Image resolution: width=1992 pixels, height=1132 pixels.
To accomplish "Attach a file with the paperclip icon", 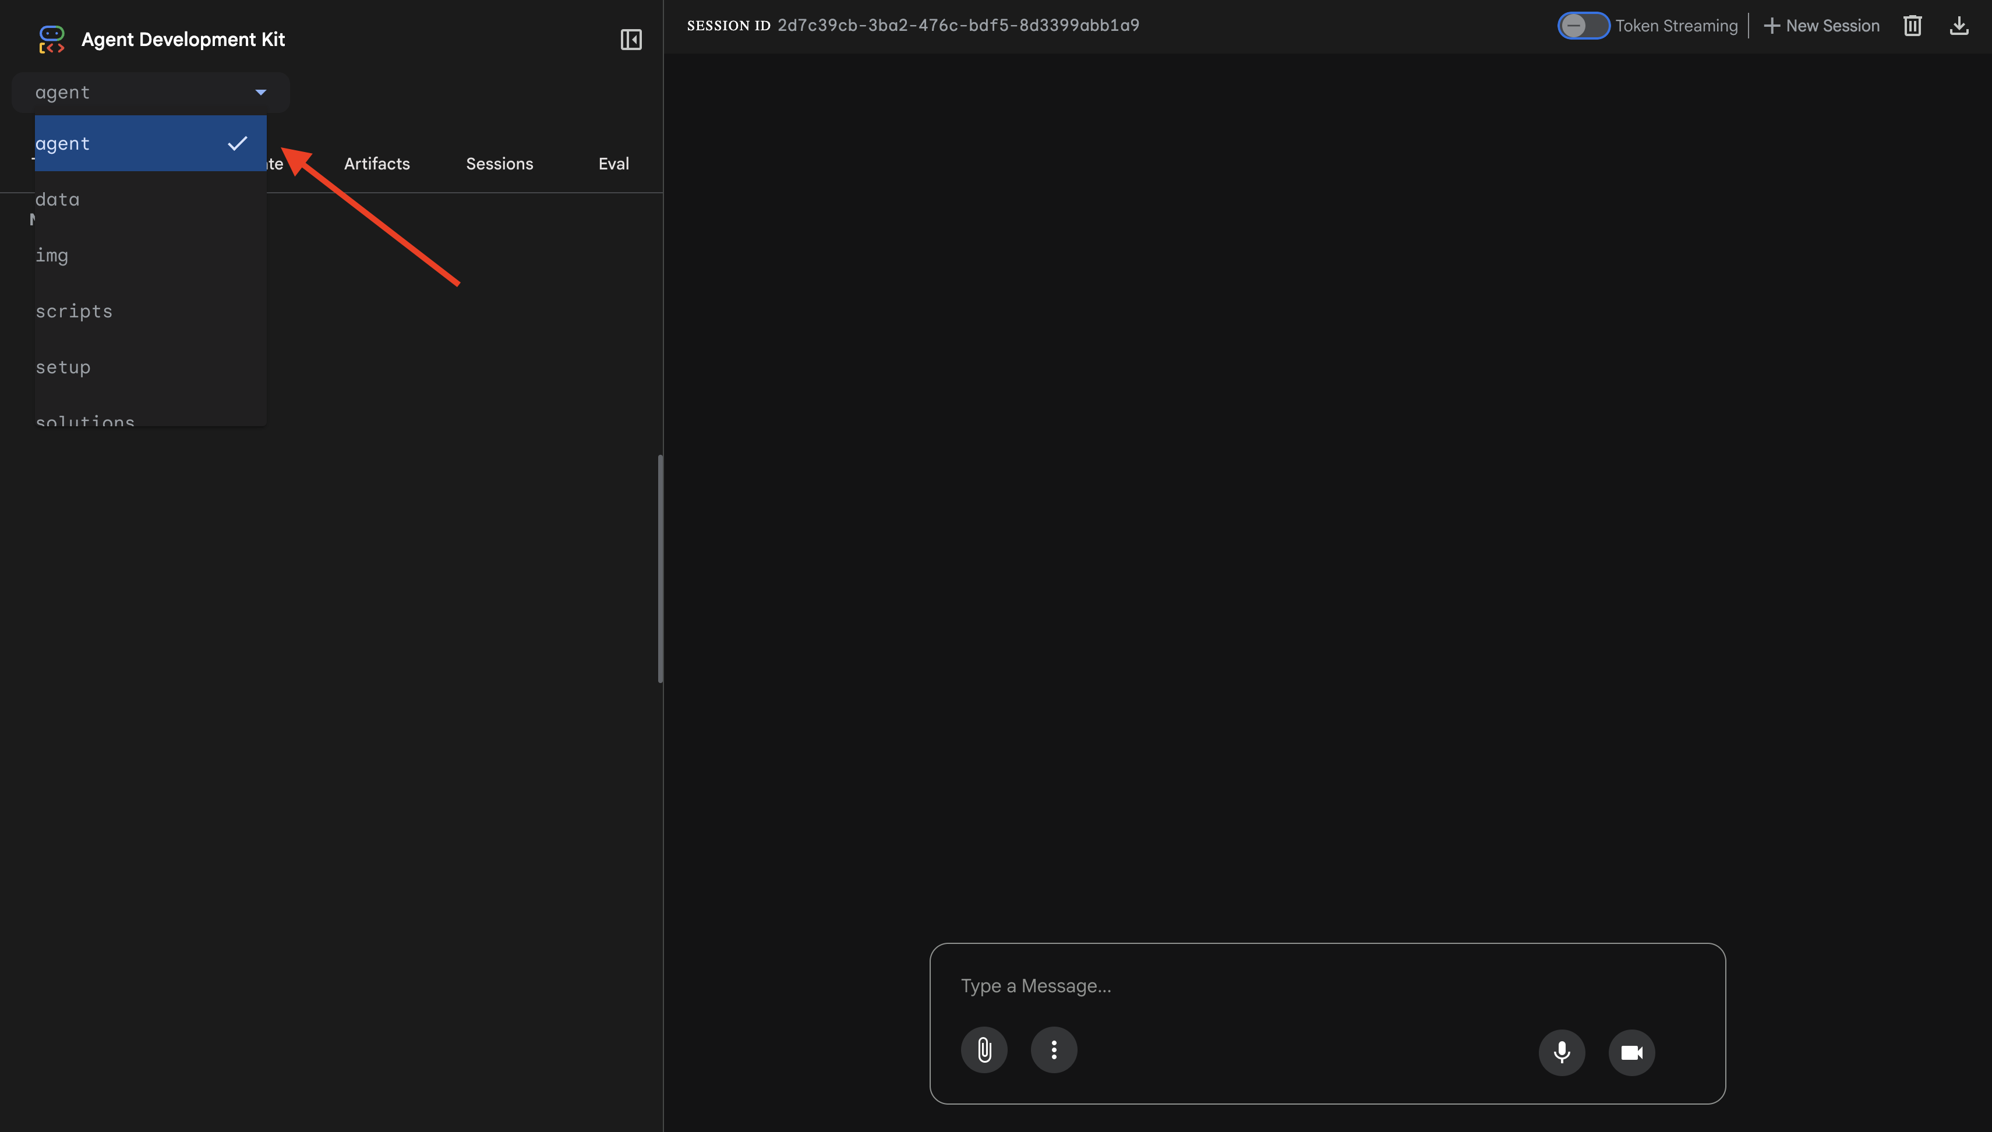I will (984, 1049).
